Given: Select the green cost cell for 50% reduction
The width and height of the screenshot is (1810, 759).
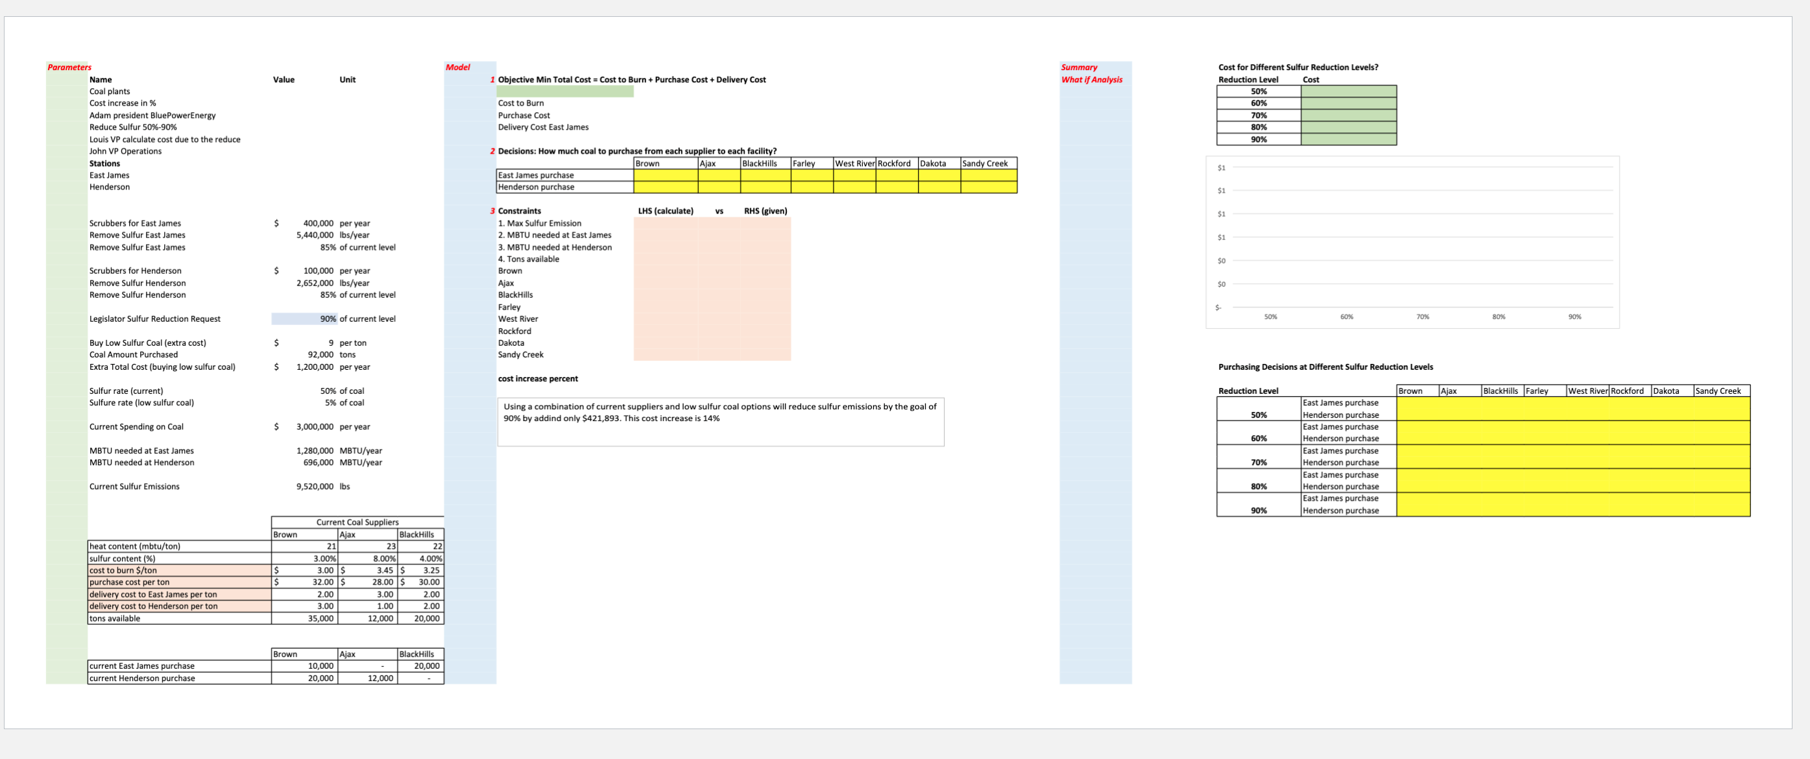Looking at the screenshot, I should [1348, 91].
